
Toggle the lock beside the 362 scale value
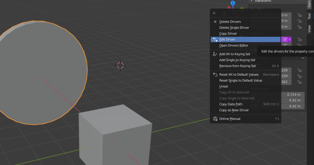pos(299,82)
